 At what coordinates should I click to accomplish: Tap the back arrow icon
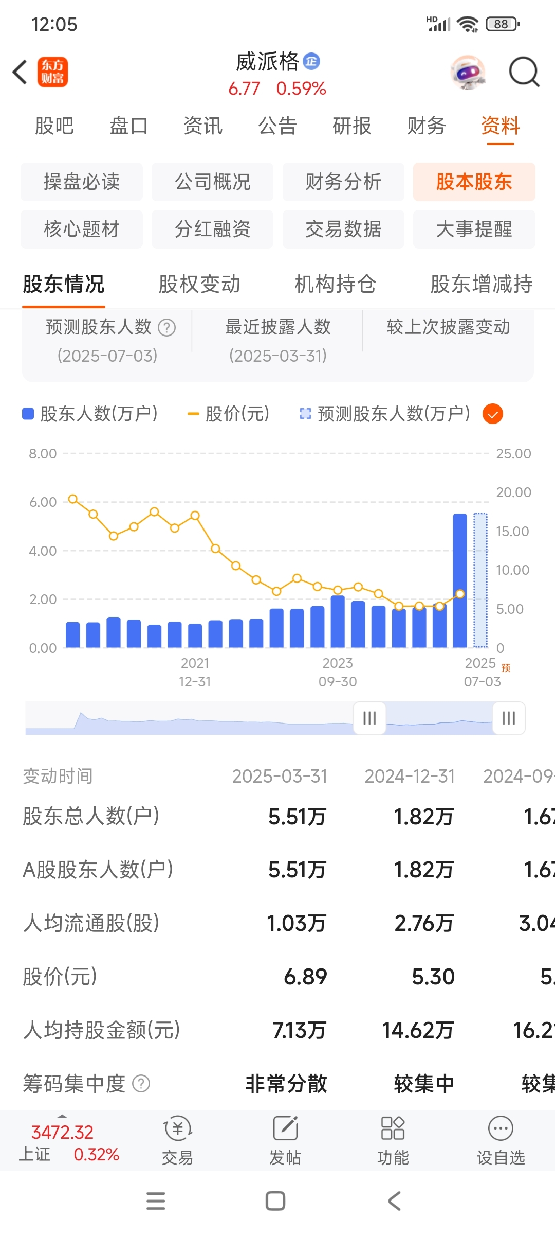[20, 72]
